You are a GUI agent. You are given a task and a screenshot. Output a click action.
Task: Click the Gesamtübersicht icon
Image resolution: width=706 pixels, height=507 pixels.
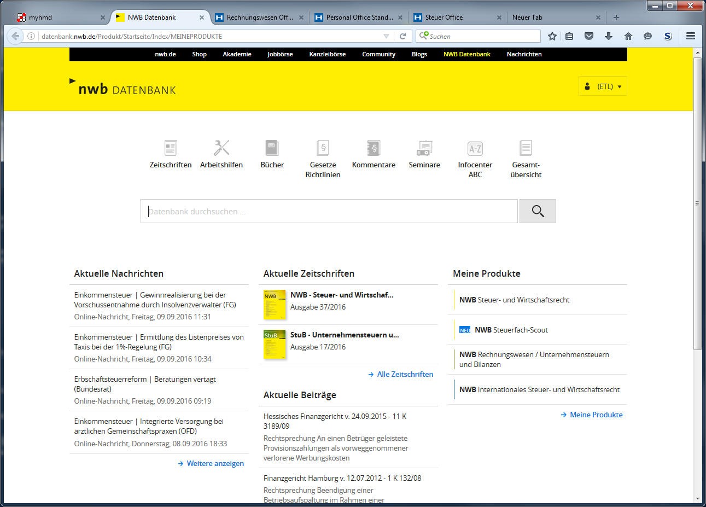(526, 148)
